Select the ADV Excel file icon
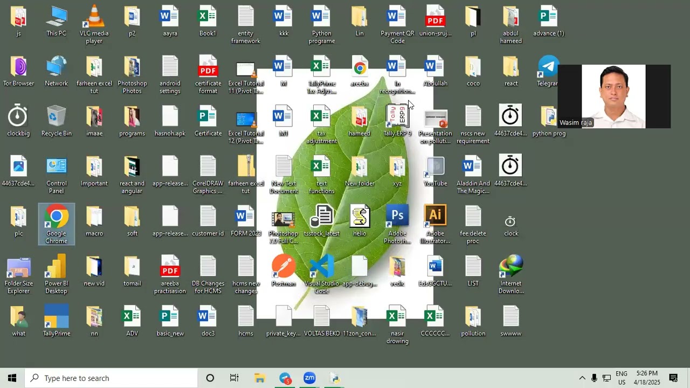The image size is (690, 388). (x=132, y=321)
